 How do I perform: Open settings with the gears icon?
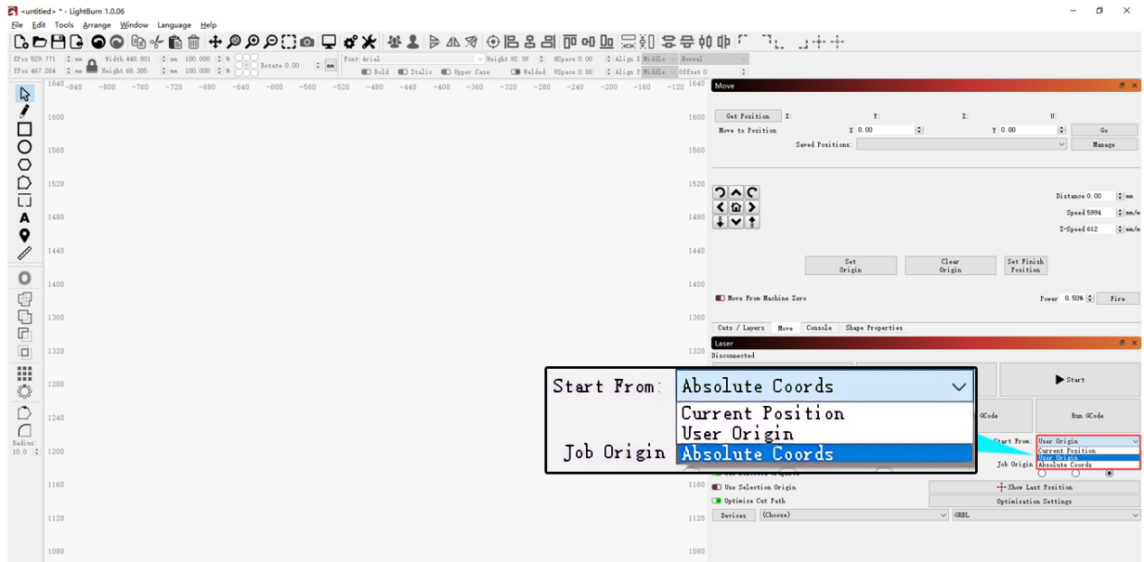tap(350, 41)
